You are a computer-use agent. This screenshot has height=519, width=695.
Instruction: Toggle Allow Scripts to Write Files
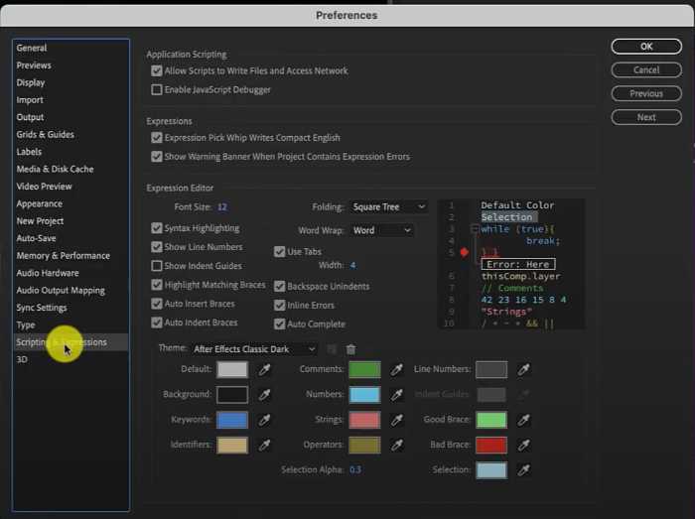(x=157, y=70)
